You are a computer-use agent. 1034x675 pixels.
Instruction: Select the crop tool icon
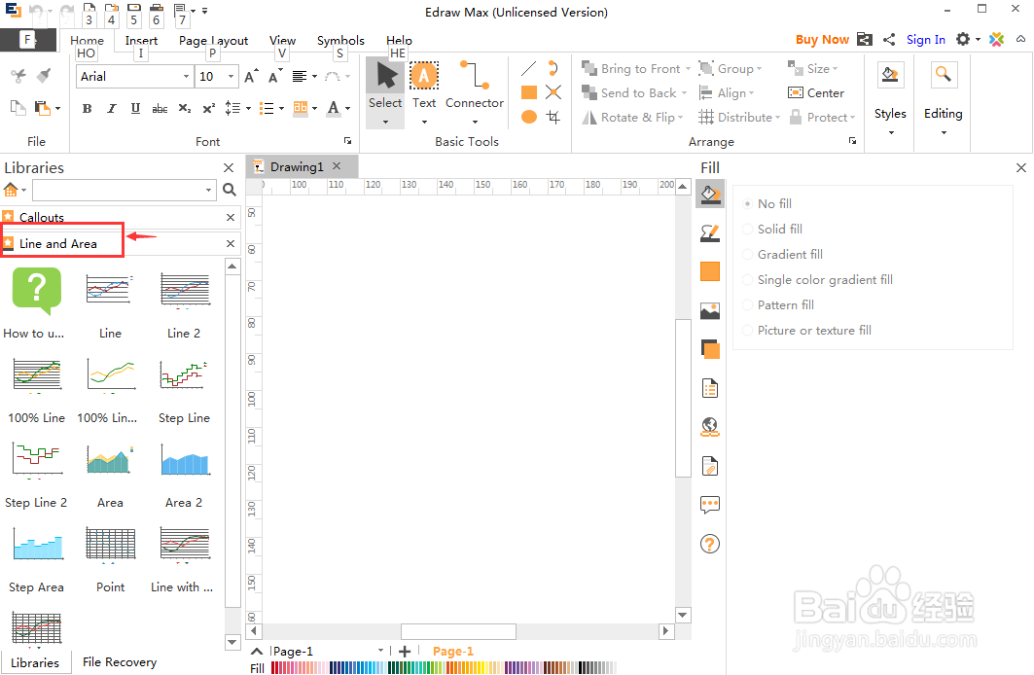[553, 117]
